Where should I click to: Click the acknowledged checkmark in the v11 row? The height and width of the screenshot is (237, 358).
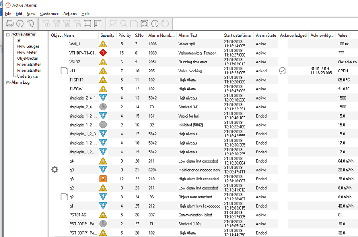click(282, 71)
